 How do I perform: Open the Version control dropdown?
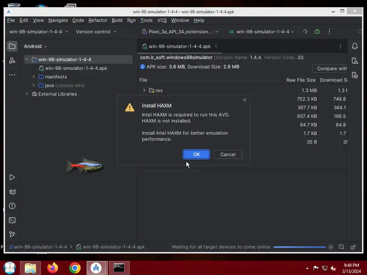pyautogui.click(x=96, y=32)
